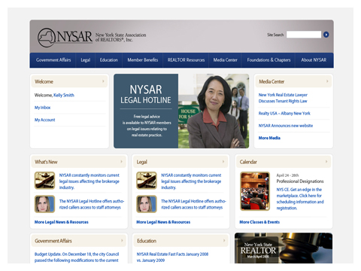The image size is (361, 271).
Task: Click the NYSAR Legal Hotline banner
Action: pos(181,111)
